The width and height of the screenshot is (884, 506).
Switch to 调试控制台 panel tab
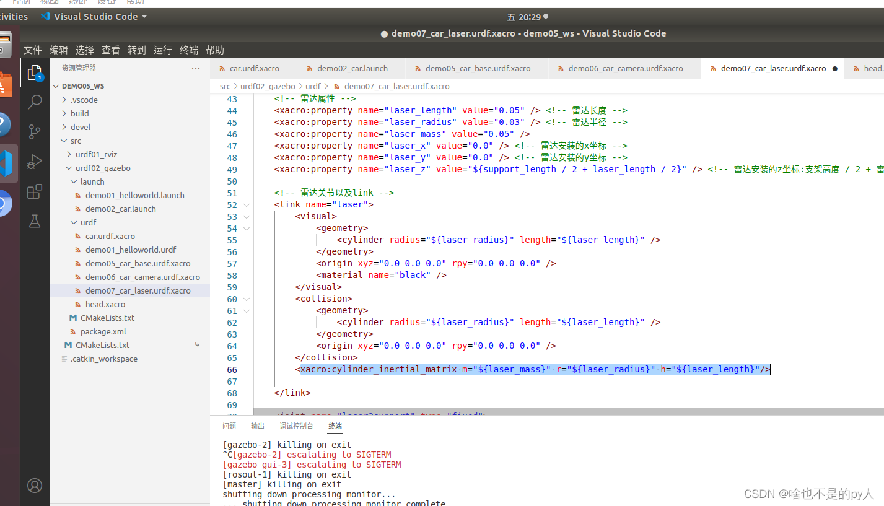point(296,426)
